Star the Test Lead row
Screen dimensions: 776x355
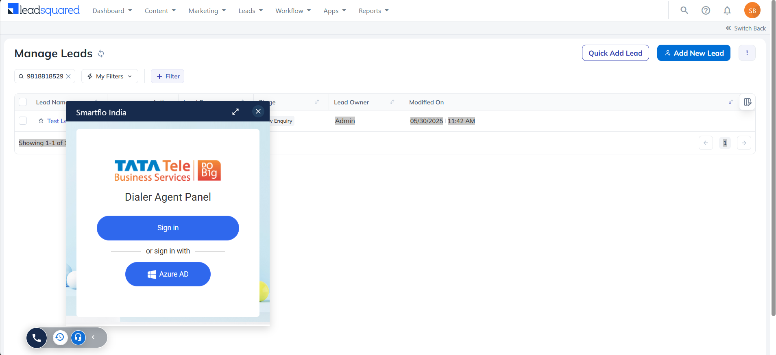pos(41,121)
